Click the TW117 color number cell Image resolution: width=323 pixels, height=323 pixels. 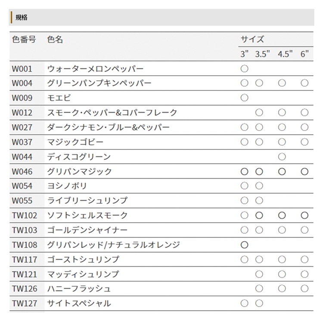25,259
